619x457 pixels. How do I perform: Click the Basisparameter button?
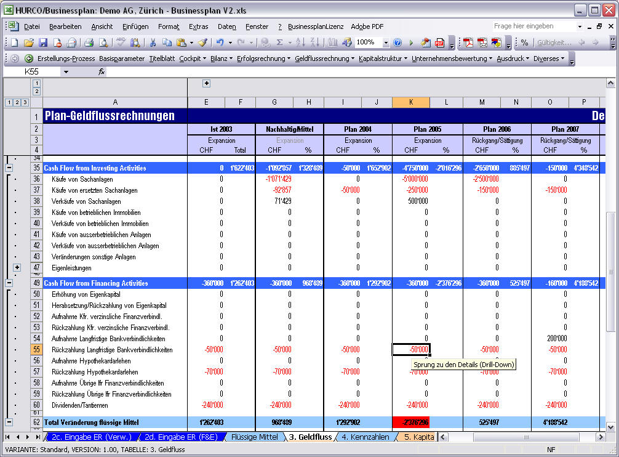(122, 59)
